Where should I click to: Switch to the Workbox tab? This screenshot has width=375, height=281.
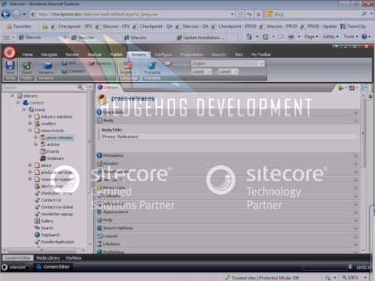(x=73, y=258)
